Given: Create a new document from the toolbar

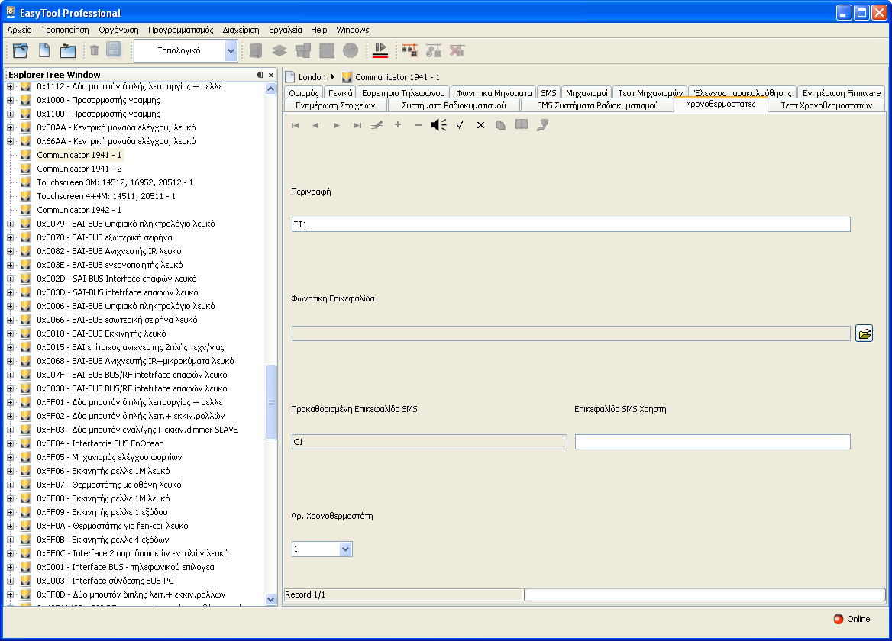Looking at the screenshot, I should click(x=44, y=50).
